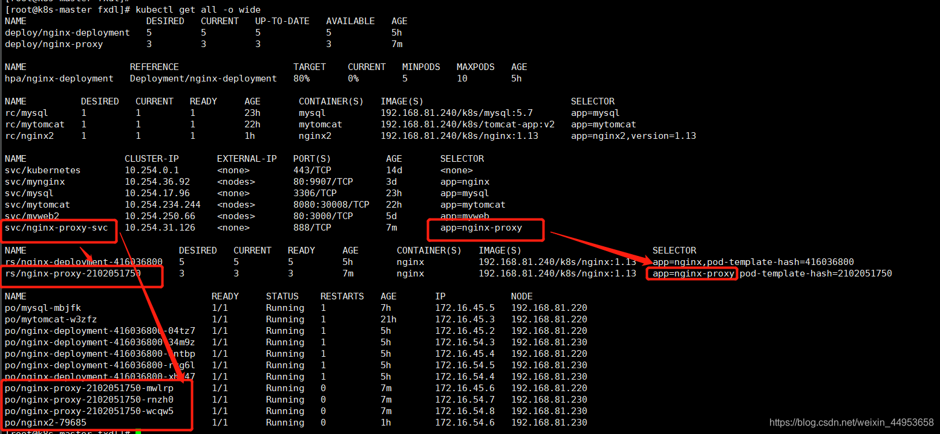Select pod 'po/nginx-proxy-2102051750-rnzh0'
Image resolution: width=940 pixels, height=434 pixels.
[x=89, y=400]
